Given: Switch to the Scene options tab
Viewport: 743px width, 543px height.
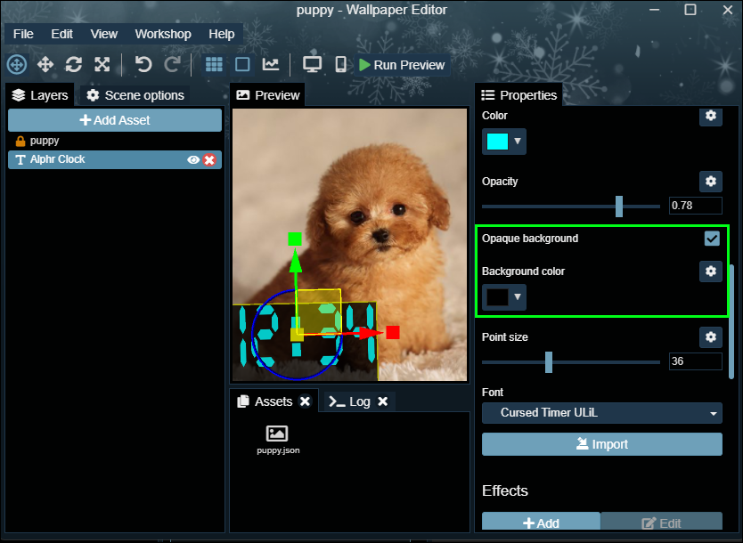Looking at the screenshot, I should (x=135, y=95).
